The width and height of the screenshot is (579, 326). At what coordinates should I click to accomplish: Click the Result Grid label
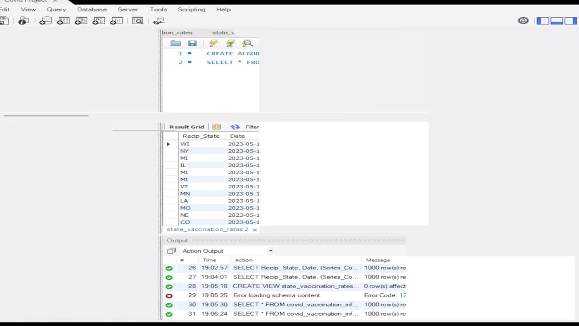187,127
